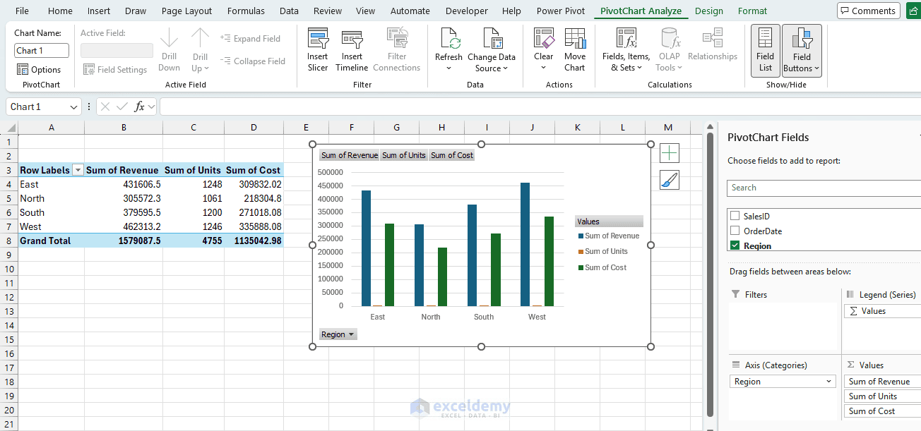The image size is (921, 431).
Task: Open the Clear dropdown arrow
Action: (544, 68)
